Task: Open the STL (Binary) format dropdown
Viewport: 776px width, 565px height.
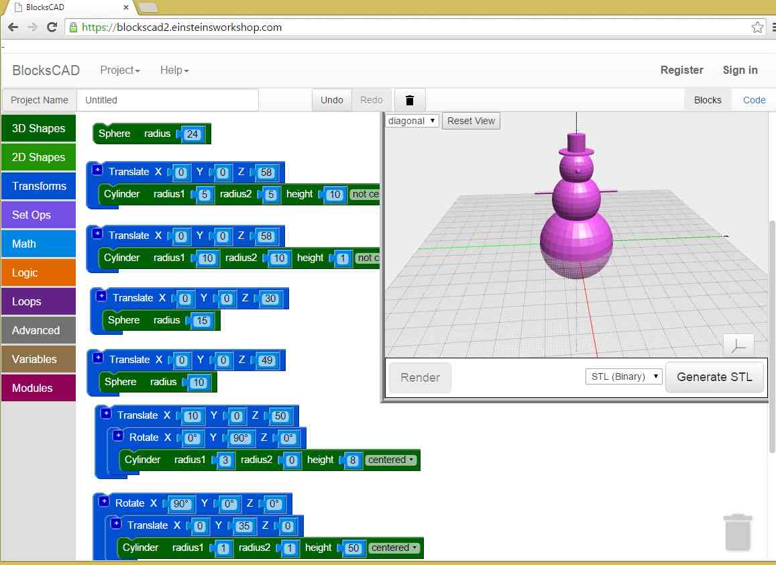Action: pyautogui.click(x=623, y=376)
